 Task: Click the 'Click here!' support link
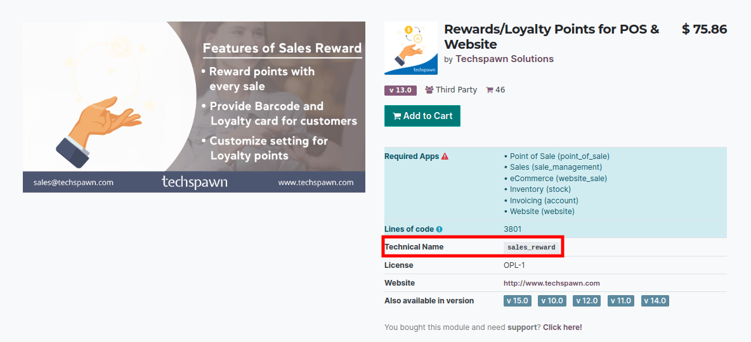click(562, 327)
